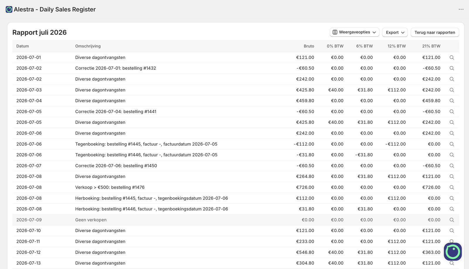This screenshot has height=269, width=469.
Task: Click magnifier for Correctie bestelling #1450 row
Action: click(452, 166)
